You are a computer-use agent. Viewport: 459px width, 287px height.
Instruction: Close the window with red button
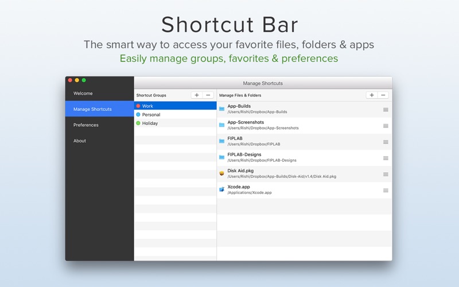[x=70, y=80]
